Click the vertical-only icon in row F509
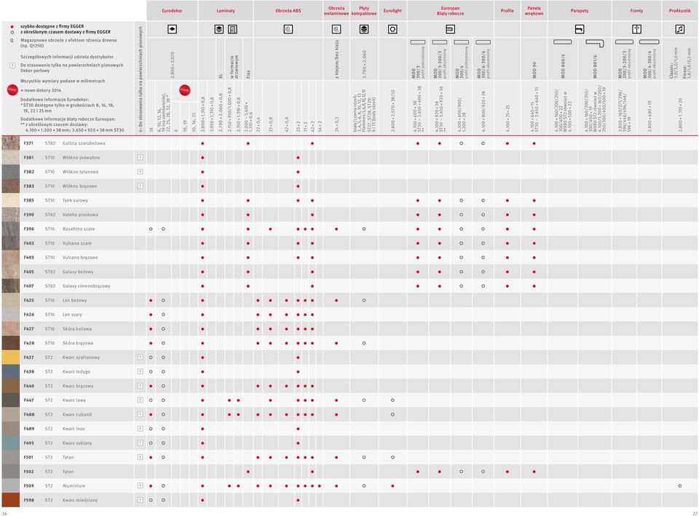699x516 pixels. click(140, 485)
